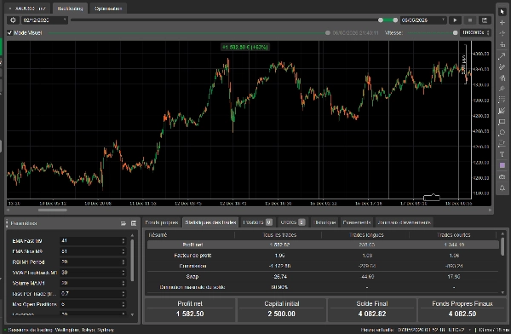
Task: Open the start date dropdown
Action: click(x=65, y=20)
